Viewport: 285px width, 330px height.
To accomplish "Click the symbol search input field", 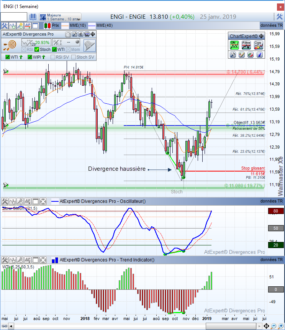I will (14, 17).
